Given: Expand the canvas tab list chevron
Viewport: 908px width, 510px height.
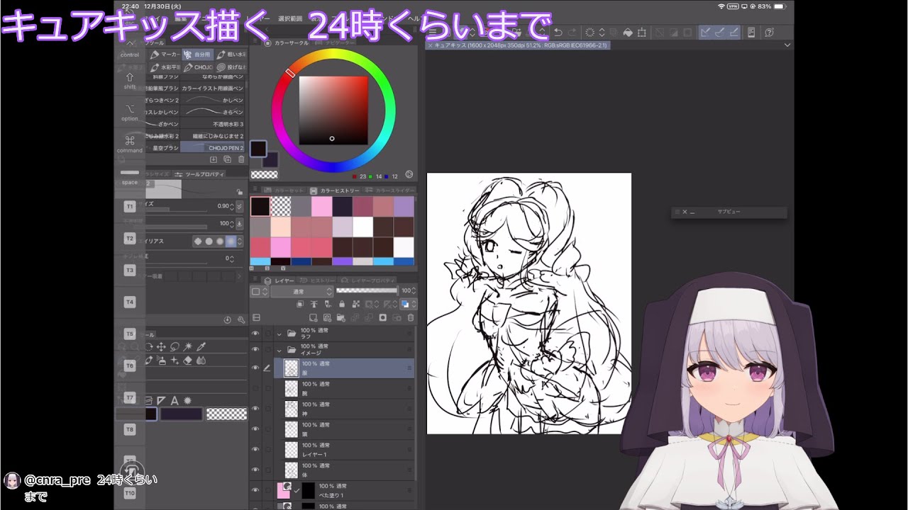Looking at the screenshot, I should tap(787, 45).
